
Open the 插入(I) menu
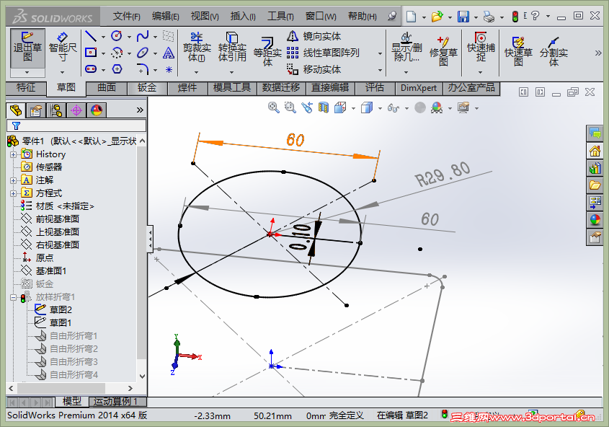(x=243, y=17)
